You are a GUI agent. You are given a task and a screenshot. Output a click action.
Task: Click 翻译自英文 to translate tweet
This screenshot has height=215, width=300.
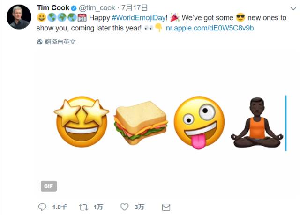pyautogui.click(x=60, y=42)
